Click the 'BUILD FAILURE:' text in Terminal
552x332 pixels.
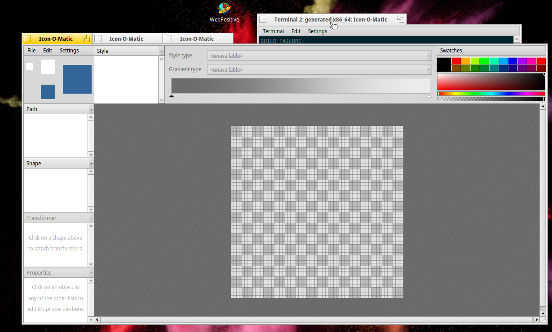click(x=283, y=41)
